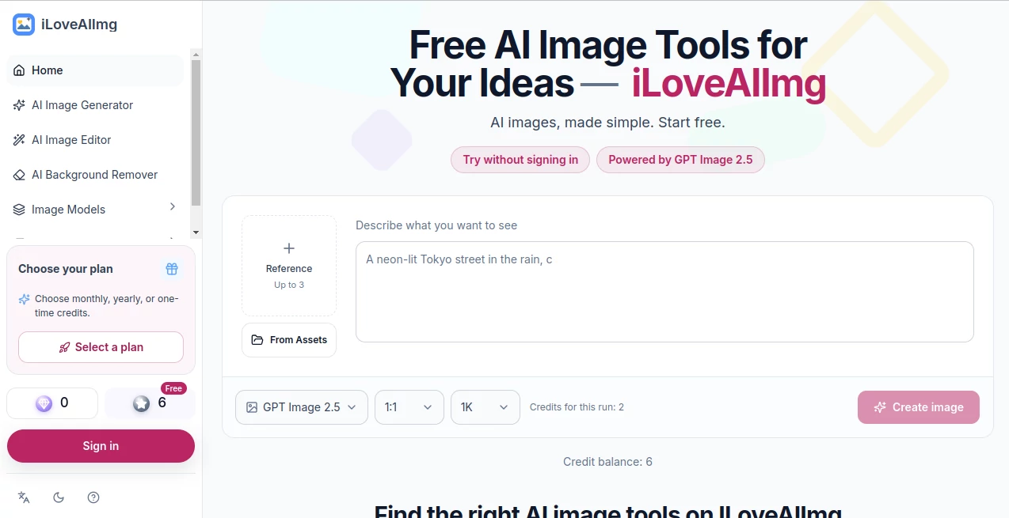Click the gift icon in plan card

point(172,269)
